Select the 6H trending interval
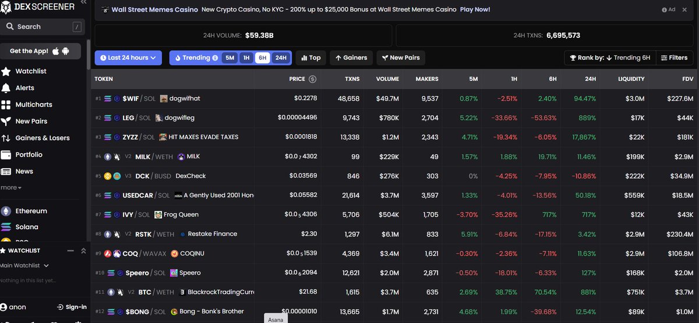Screen dimensions: 699x323 point(263,58)
